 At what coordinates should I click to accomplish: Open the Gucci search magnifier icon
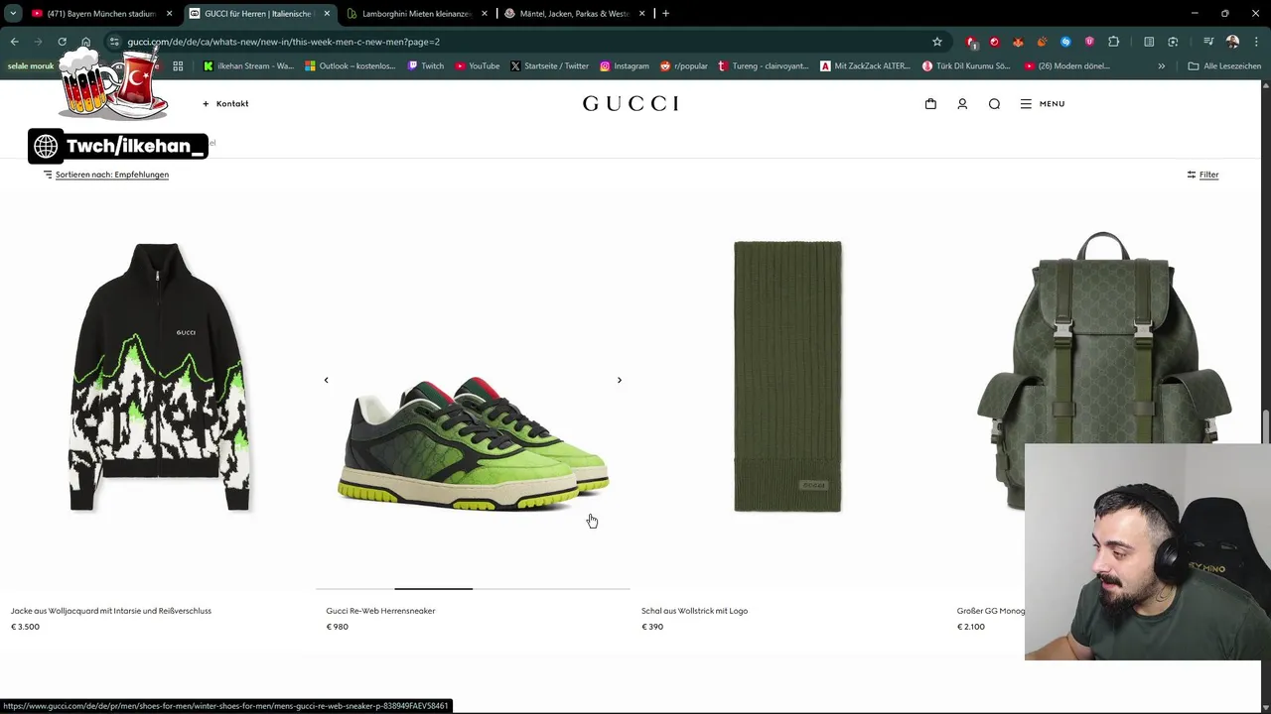pos(994,103)
